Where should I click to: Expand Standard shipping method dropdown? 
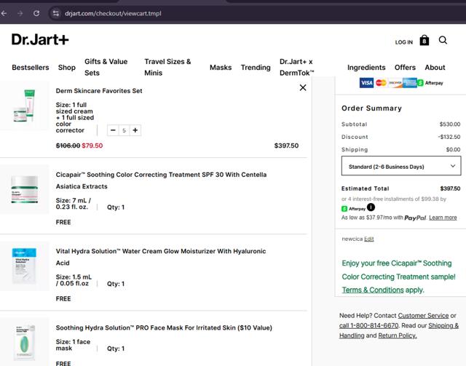(x=401, y=166)
